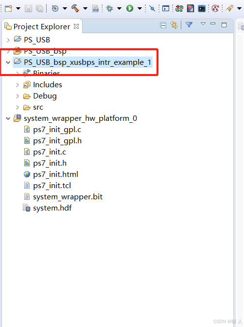Click Collapse All icon in Project Explorer

click(163, 25)
